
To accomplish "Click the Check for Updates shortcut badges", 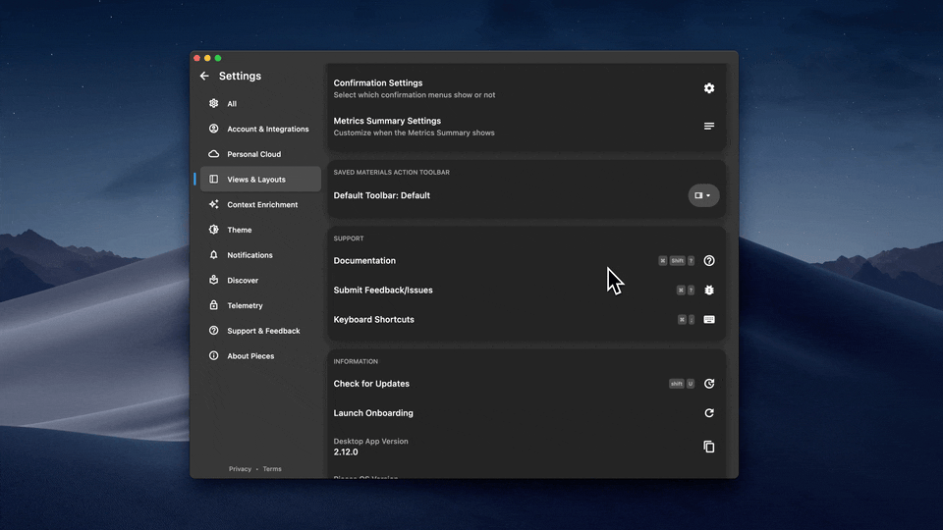I will click(x=682, y=384).
